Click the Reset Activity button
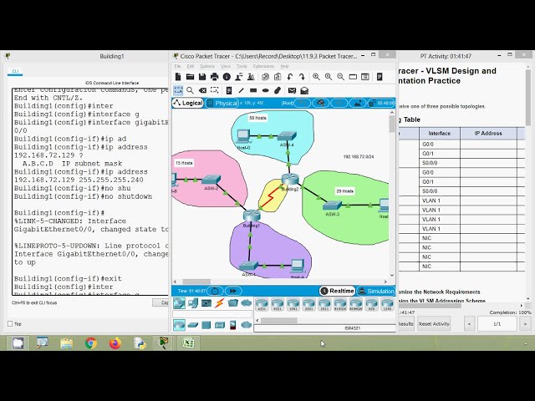 pyautogui.click(x=434, y=324)
